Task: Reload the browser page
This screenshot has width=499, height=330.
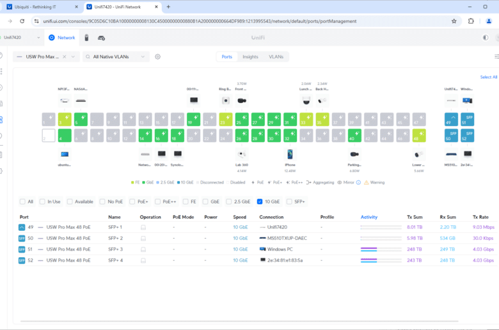Action: tap(22, 21)
